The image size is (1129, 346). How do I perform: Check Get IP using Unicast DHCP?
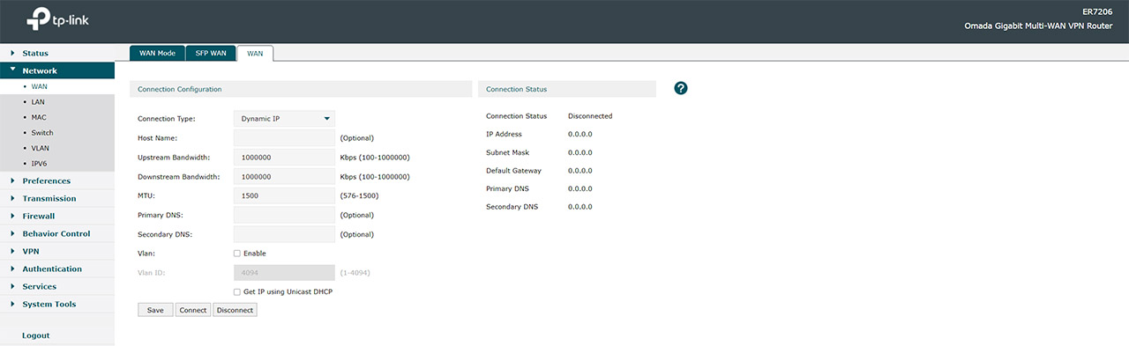[x=236, y=291]
